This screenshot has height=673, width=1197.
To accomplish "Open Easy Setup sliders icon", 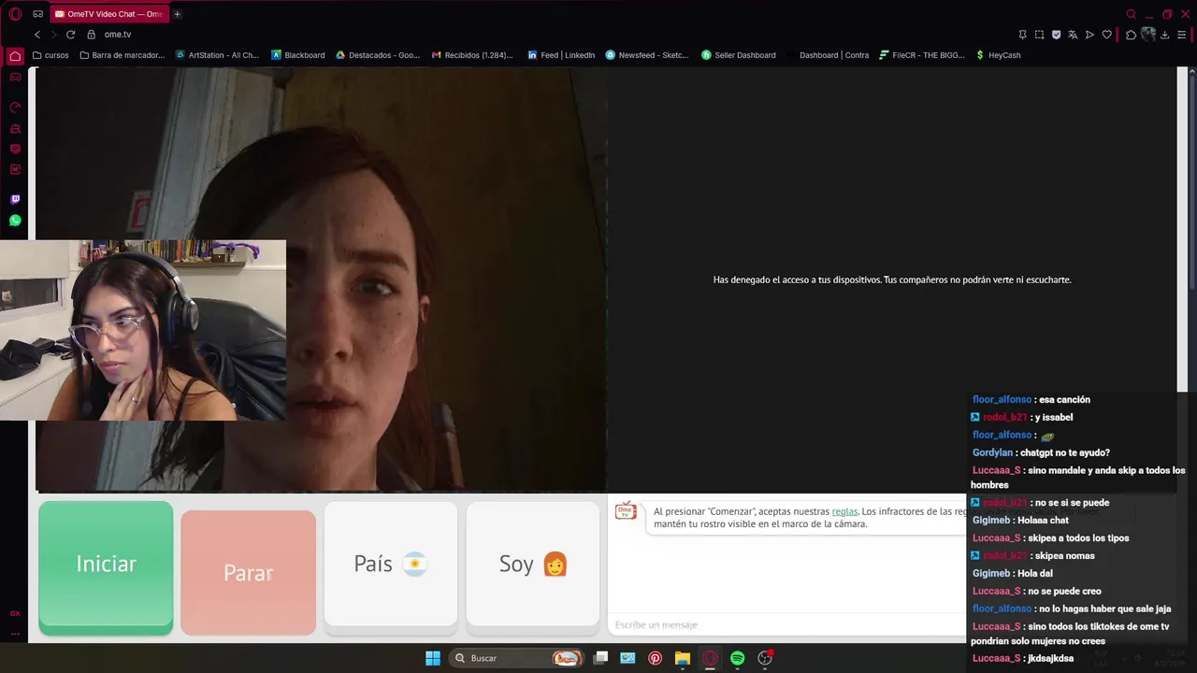I will 1182,35.
